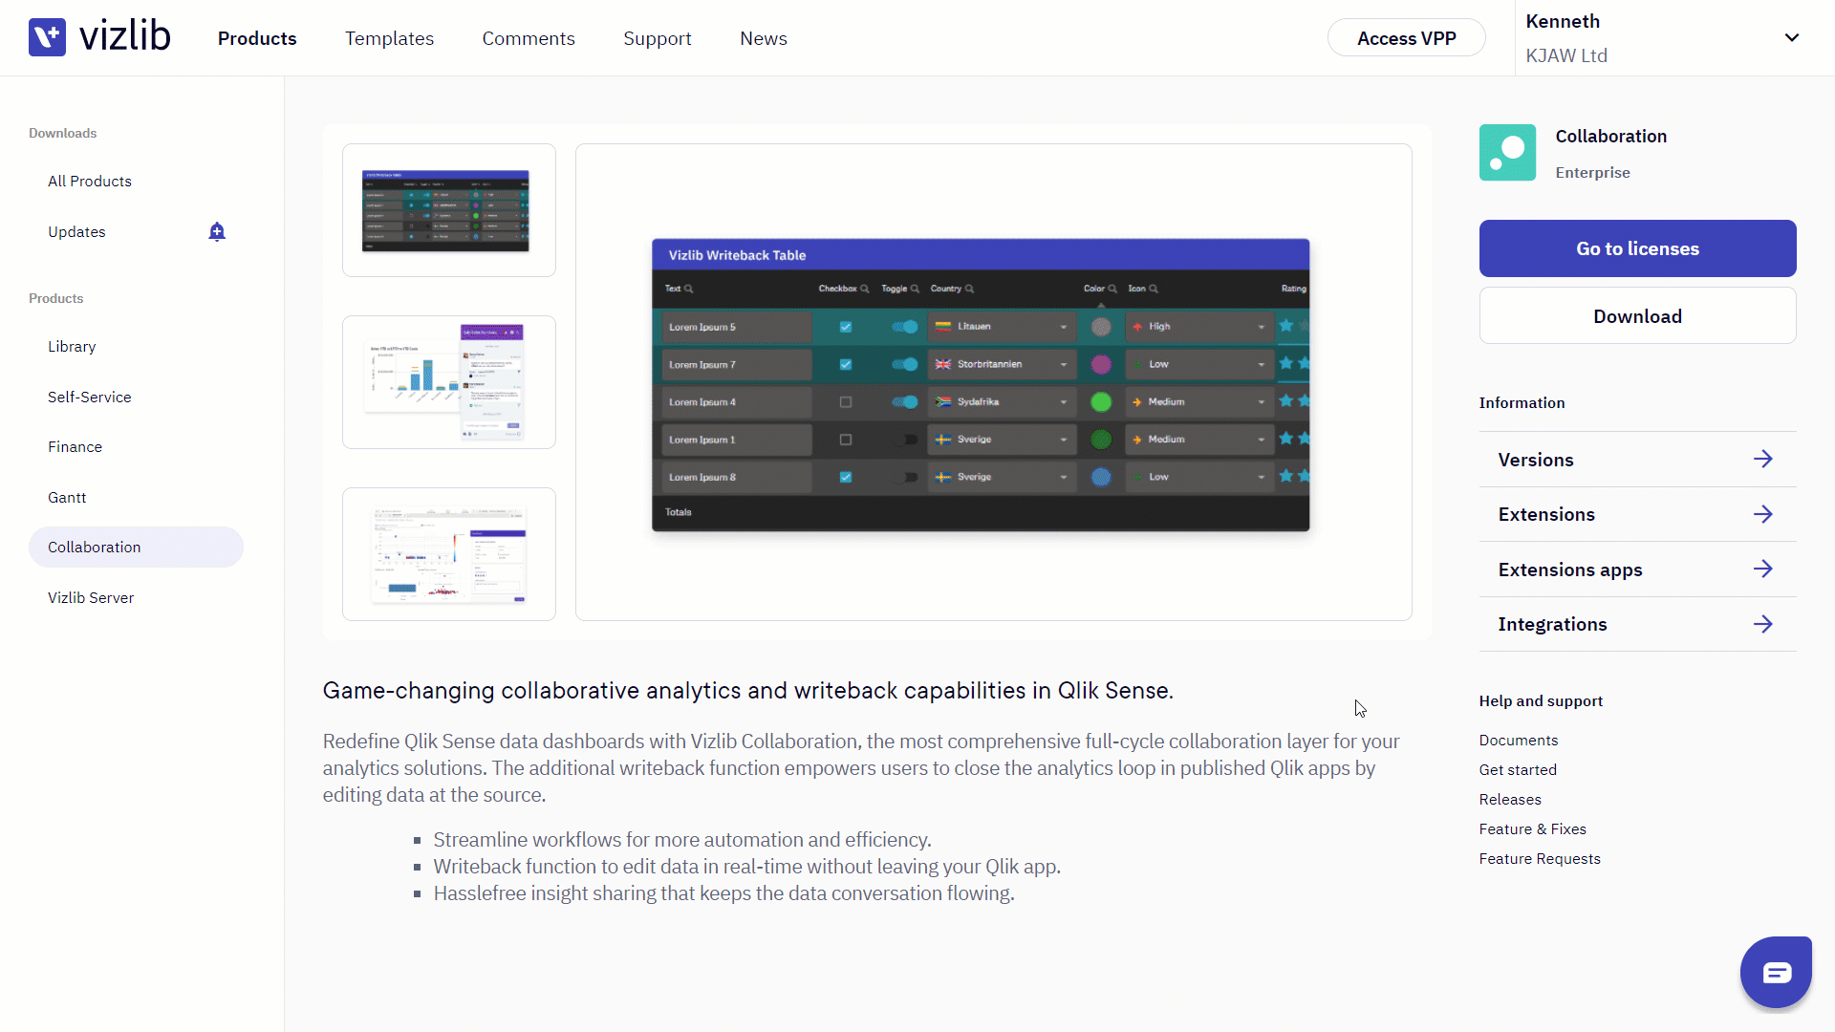Select the second screenshot thumbnail
Viewport: 1835px width, 1032px height.
[449, 382]
